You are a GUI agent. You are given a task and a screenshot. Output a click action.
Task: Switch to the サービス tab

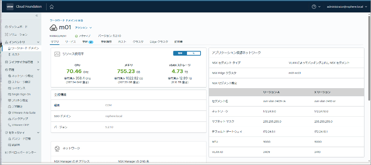pyautogui.click(x=70, y=42)
